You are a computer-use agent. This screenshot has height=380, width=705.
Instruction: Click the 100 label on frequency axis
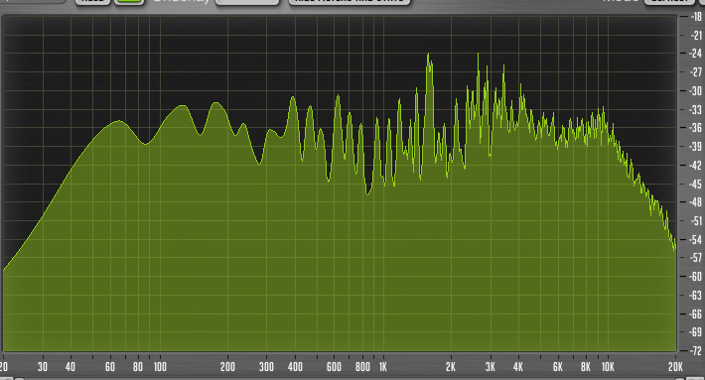(160, 367)
